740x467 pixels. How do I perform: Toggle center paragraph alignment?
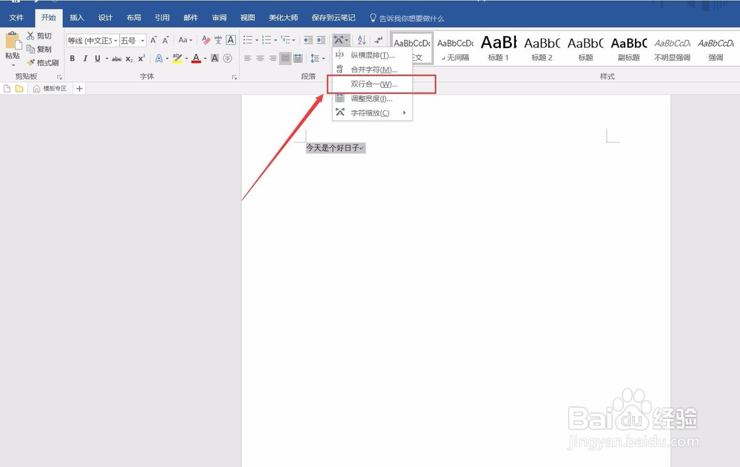coord(260,58)
